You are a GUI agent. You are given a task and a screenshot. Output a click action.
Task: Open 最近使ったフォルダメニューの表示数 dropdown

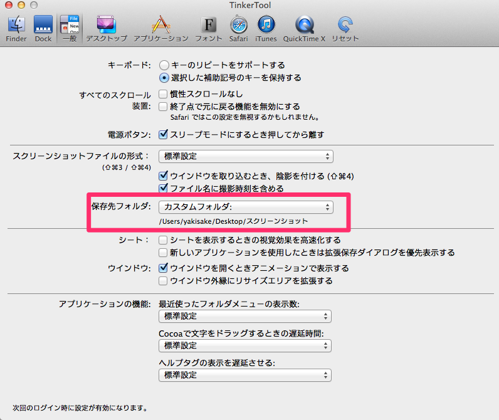click(245, 317)
